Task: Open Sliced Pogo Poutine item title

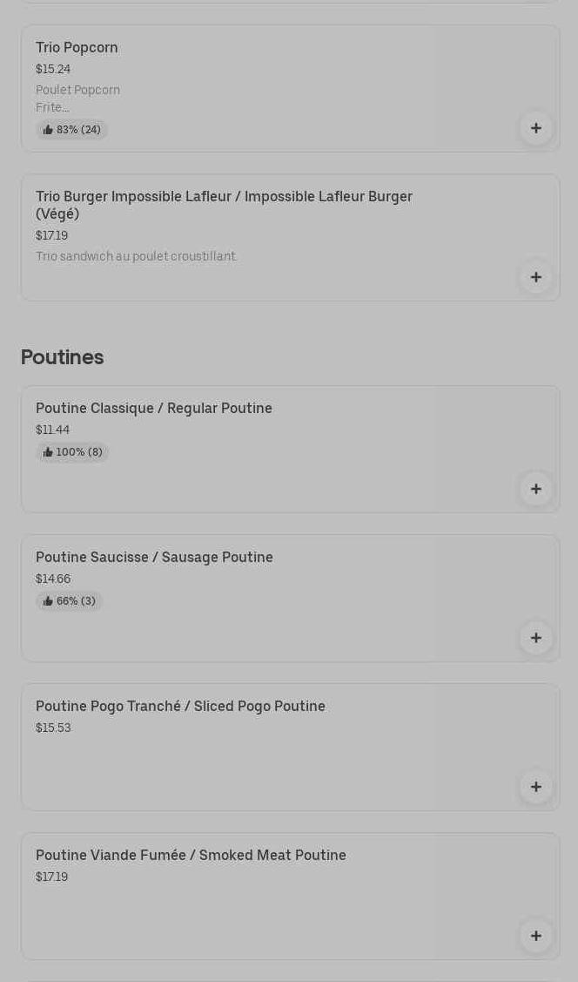Action: (x=180, y=707)
